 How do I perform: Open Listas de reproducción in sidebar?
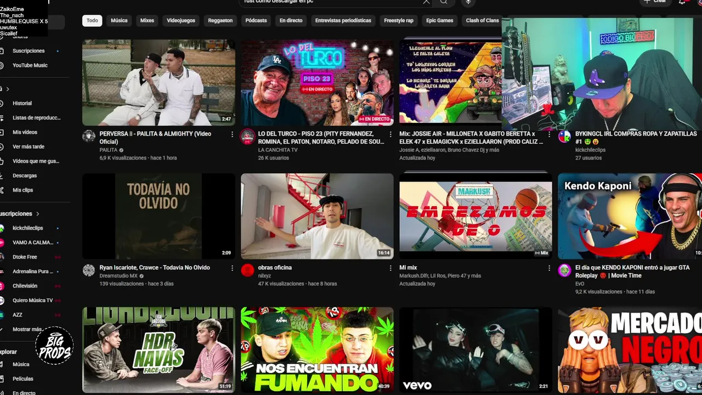36,118
